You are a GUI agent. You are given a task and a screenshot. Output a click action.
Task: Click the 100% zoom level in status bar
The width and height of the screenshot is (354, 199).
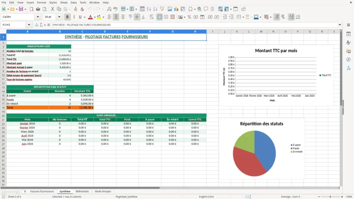pyautogui.click(x=349, y=197)
